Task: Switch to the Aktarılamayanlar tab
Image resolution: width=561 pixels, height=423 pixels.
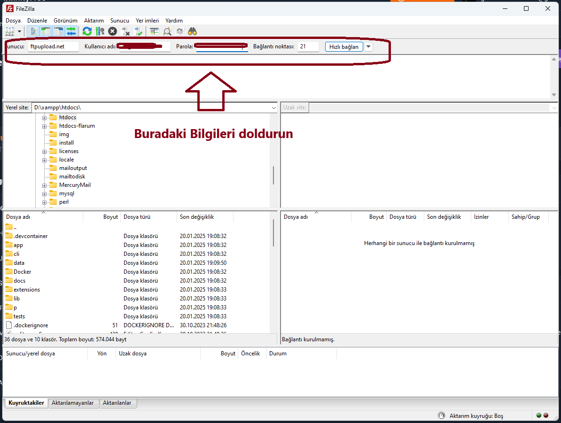Action: tap(73, 403)
